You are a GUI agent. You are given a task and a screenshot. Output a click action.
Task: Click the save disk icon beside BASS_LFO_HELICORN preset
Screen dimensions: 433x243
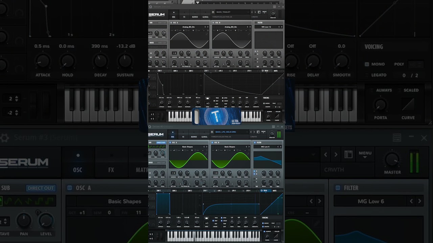point(212,132)
